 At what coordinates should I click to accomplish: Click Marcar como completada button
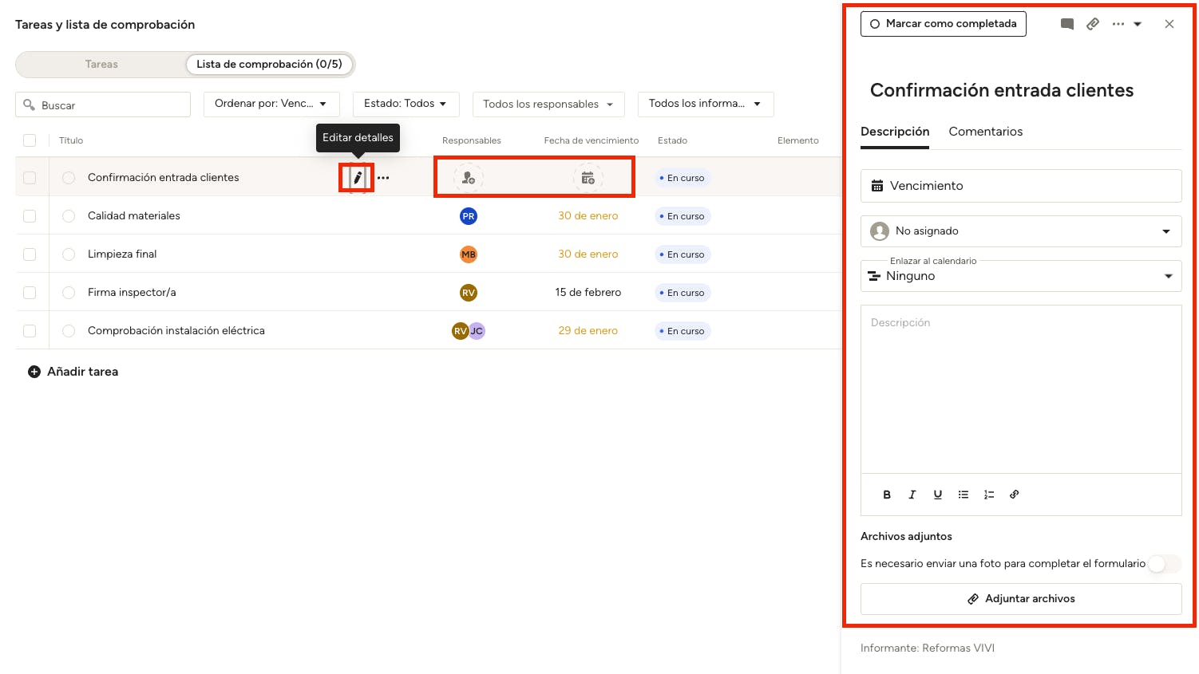click(x=943, y=24)
